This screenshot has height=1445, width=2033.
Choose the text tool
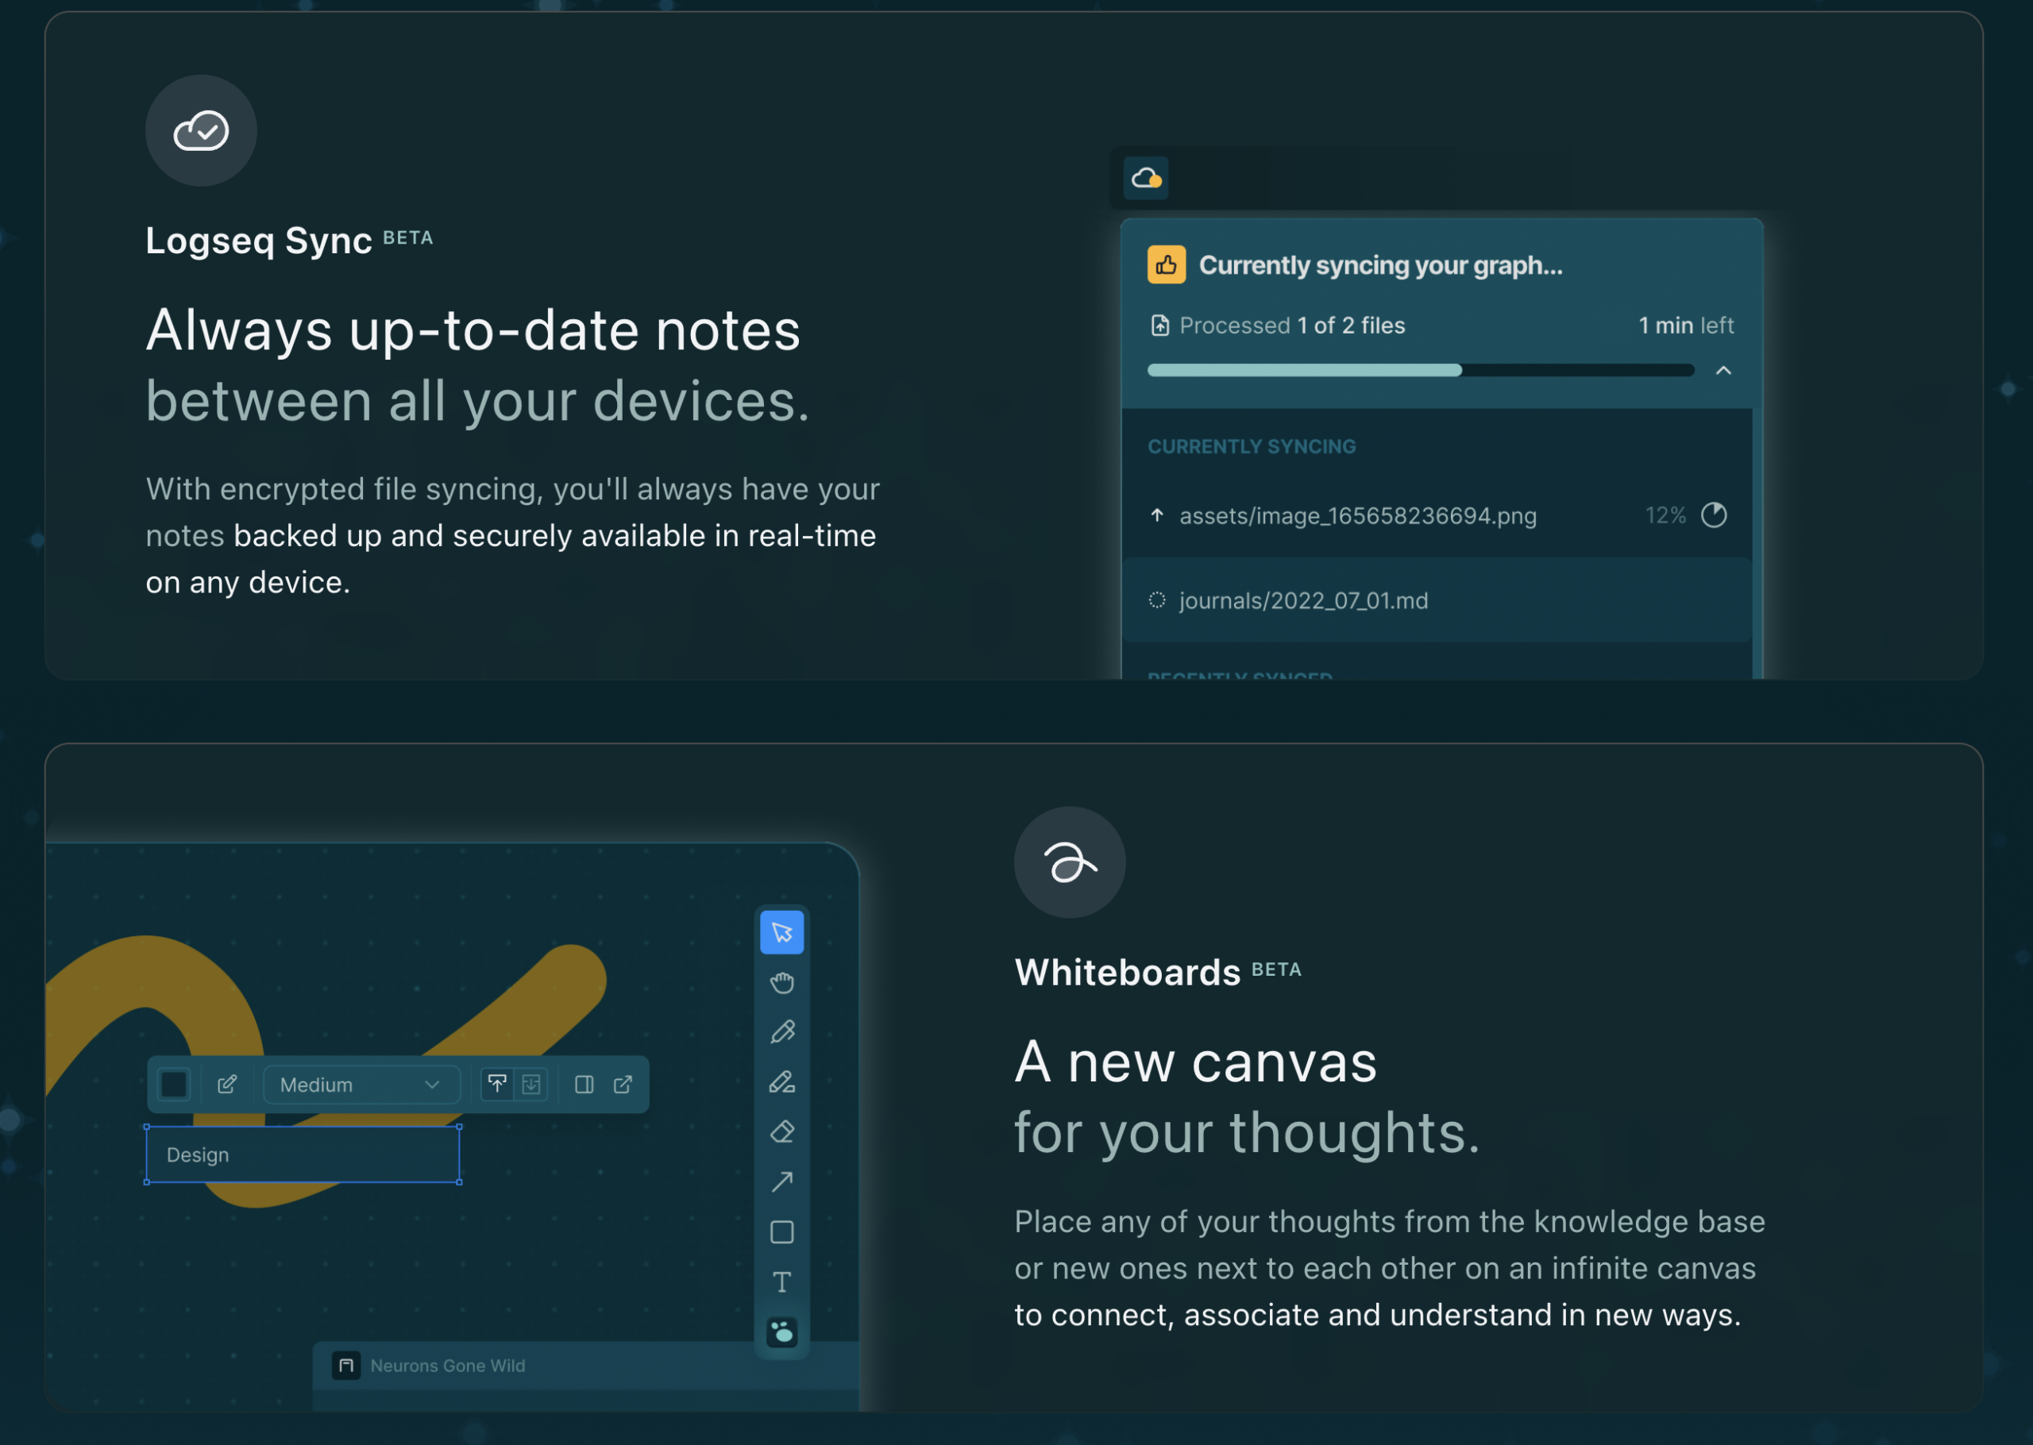[781, 1281]
